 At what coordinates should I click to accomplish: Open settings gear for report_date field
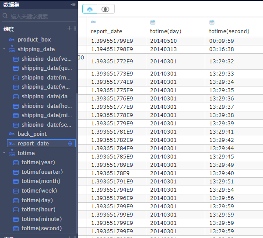point(70,143)
